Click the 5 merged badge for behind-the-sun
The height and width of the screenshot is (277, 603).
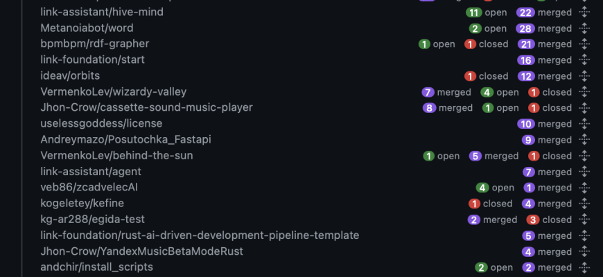493,156
